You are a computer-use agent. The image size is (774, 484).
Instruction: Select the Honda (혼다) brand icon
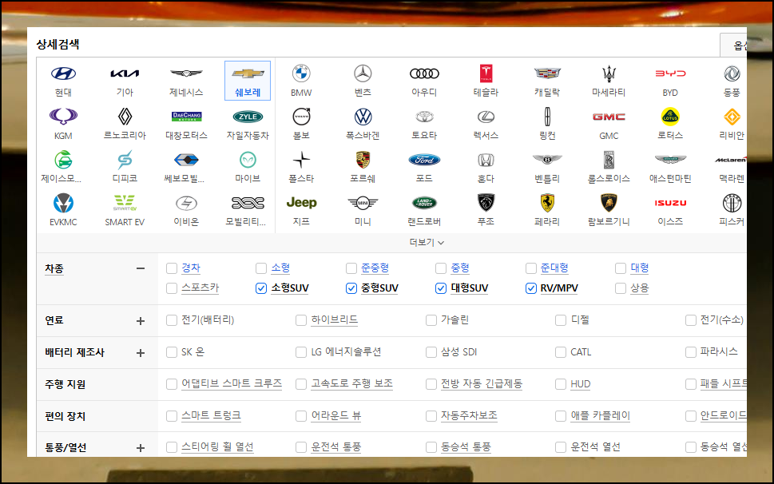[486, 160]
